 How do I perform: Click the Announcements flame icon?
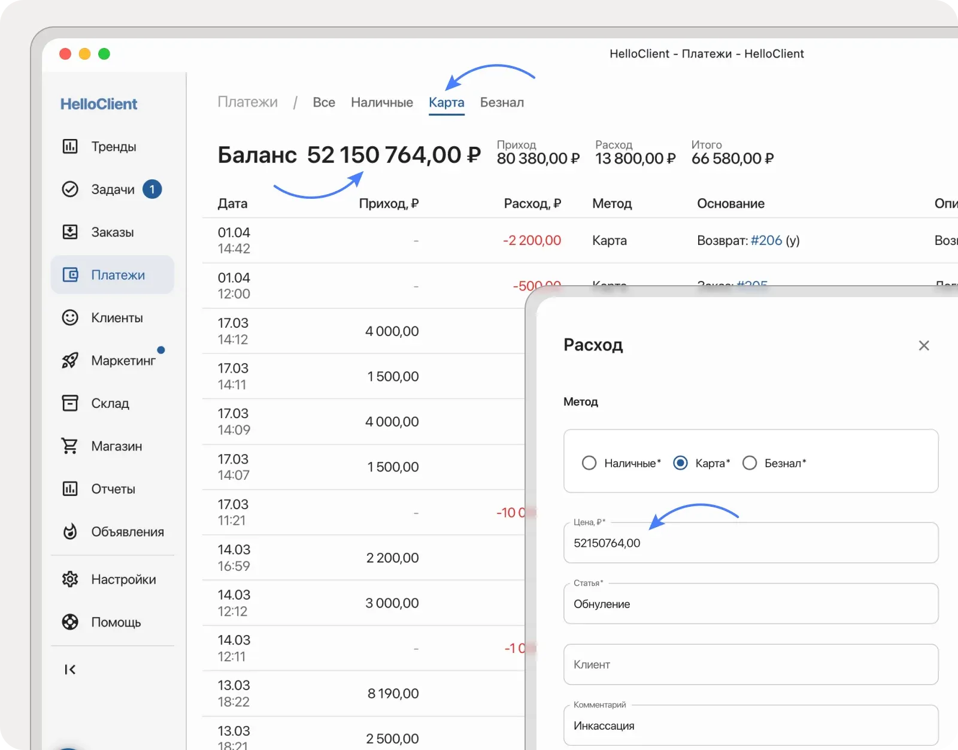(70, 531)
